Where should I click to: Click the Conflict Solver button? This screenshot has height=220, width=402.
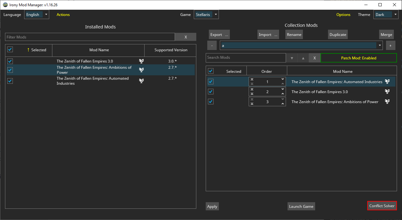coord(382,206)
